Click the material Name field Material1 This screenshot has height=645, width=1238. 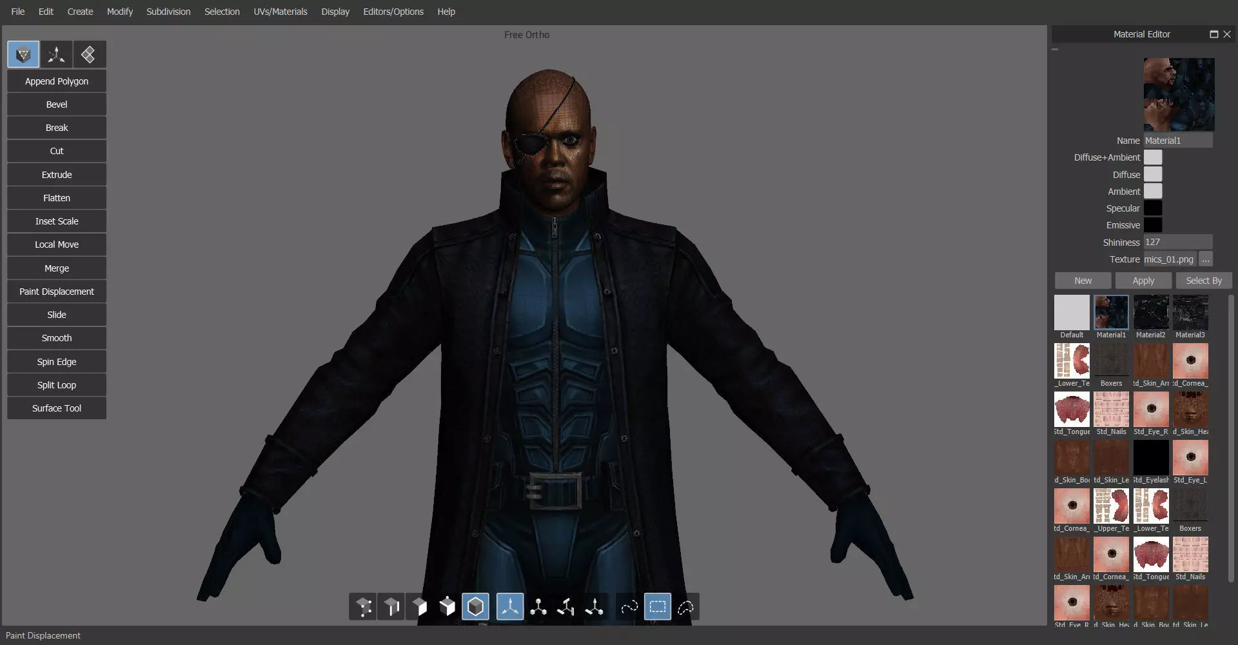(1178, 141)
